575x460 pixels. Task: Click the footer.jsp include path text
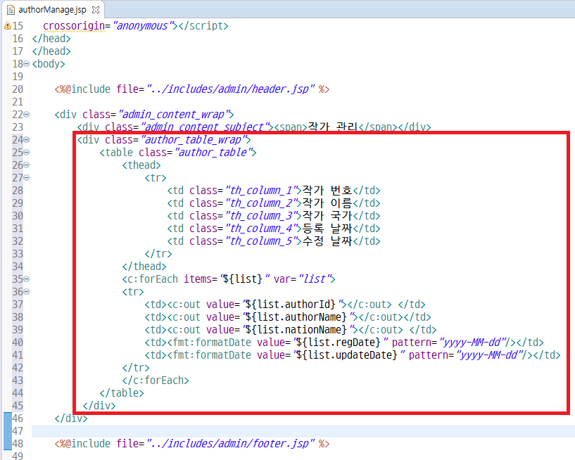click(x=231, y=444)
